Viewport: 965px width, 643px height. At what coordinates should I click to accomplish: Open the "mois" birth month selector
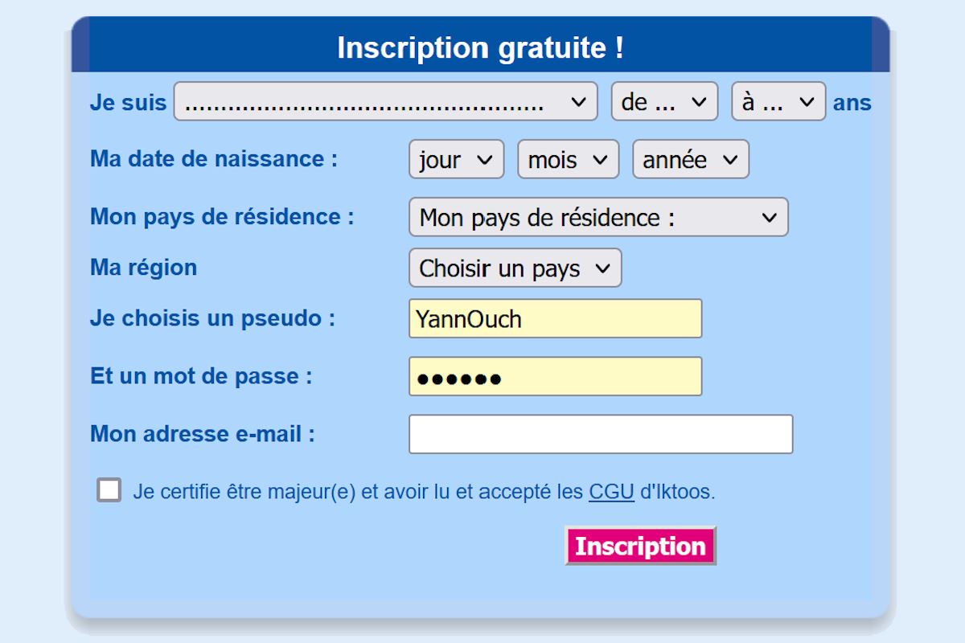click(x=568, y=159)
